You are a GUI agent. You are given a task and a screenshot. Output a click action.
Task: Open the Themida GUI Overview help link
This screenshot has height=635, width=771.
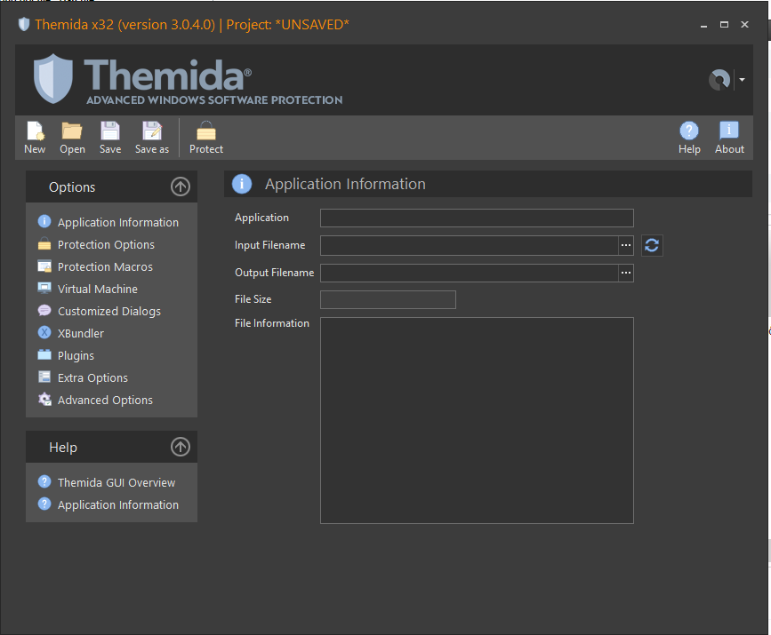point(116,483)
